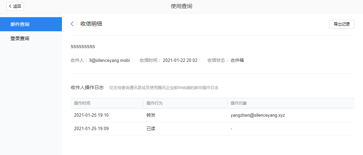363x155 pixels.
Task: Click the 收件人操作日志 section title
Action: pos(87,87)
